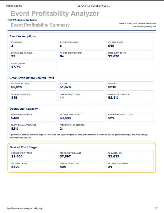
Task: Click the Required / Hour $329 card
Action: click(33, 166)
